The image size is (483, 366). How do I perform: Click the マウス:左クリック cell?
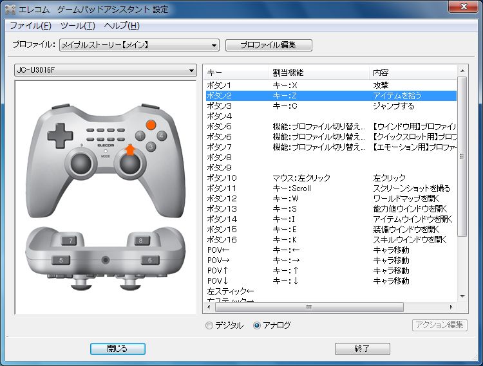click(301, 178)
